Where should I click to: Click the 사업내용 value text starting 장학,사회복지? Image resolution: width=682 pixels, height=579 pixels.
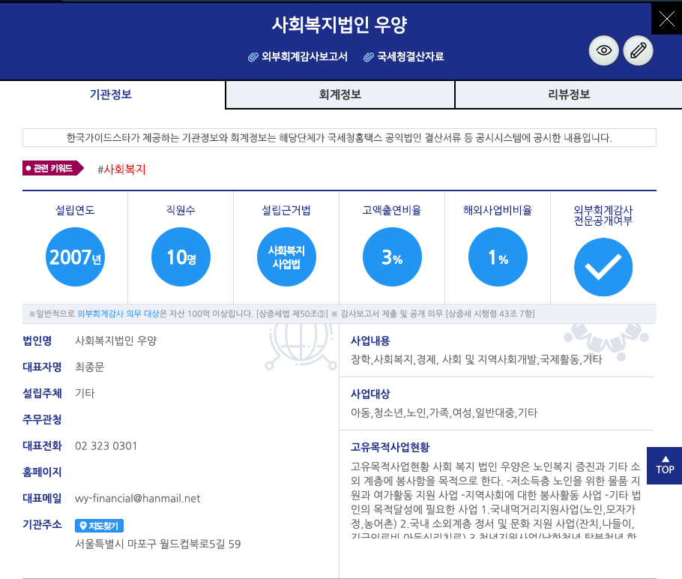pyautogui.click(x=477, y=359)
